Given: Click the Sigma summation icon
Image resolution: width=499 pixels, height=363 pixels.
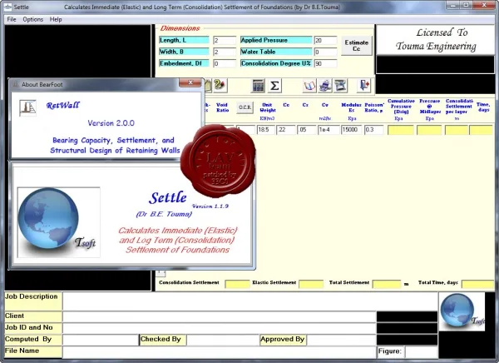Looking at the screenshot, I should pos(274,86).
